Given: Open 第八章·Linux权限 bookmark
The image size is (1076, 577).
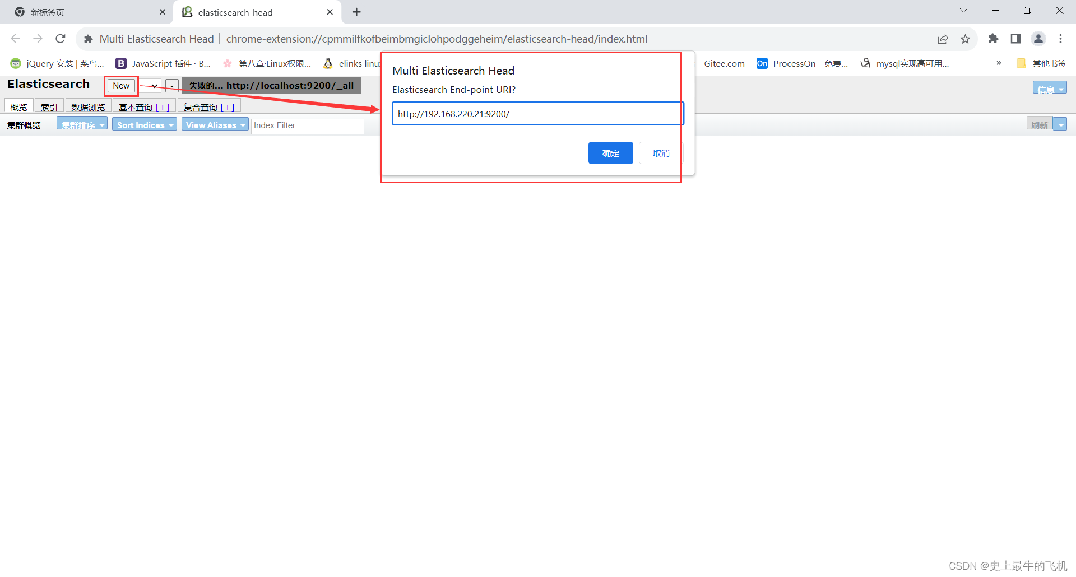Looking at the screenshot, I should click(267, 63).
